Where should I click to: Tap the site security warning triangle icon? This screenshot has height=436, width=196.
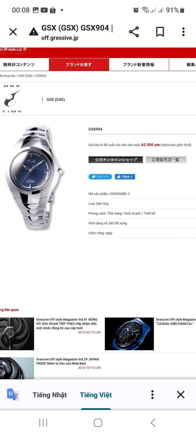pos(34,32)
